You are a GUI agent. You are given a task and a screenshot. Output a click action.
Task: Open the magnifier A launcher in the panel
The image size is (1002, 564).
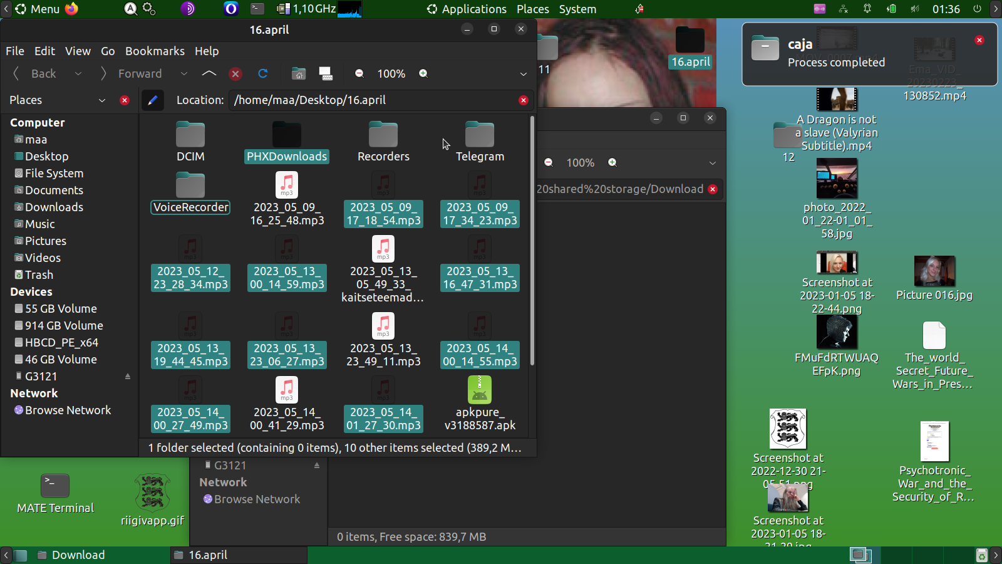point(131,9)
